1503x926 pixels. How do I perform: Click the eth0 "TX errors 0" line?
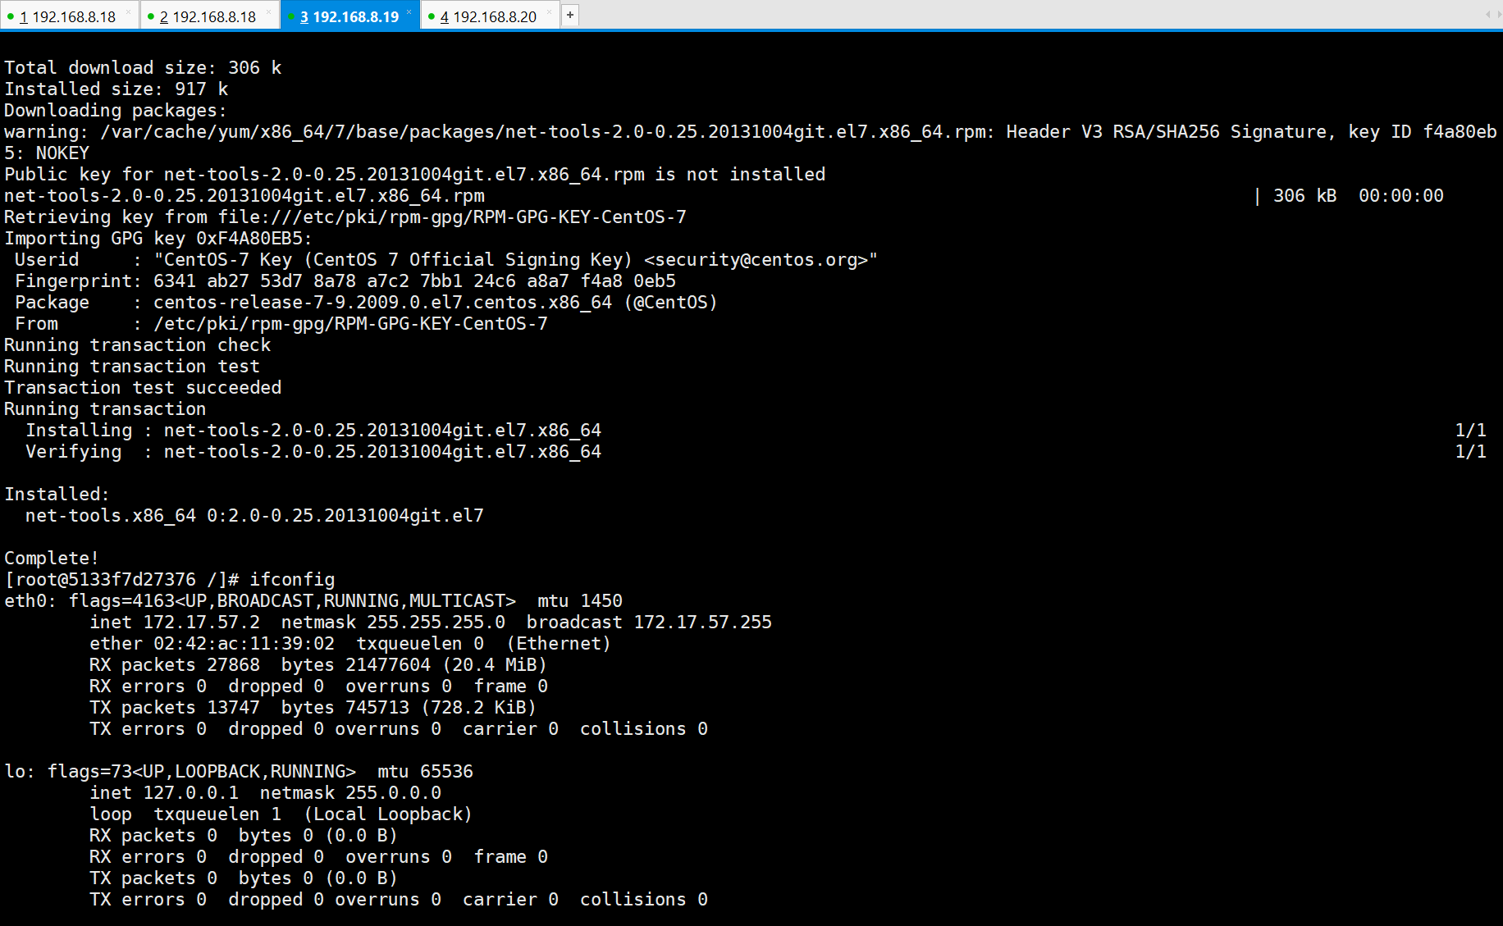pos(399,729)
